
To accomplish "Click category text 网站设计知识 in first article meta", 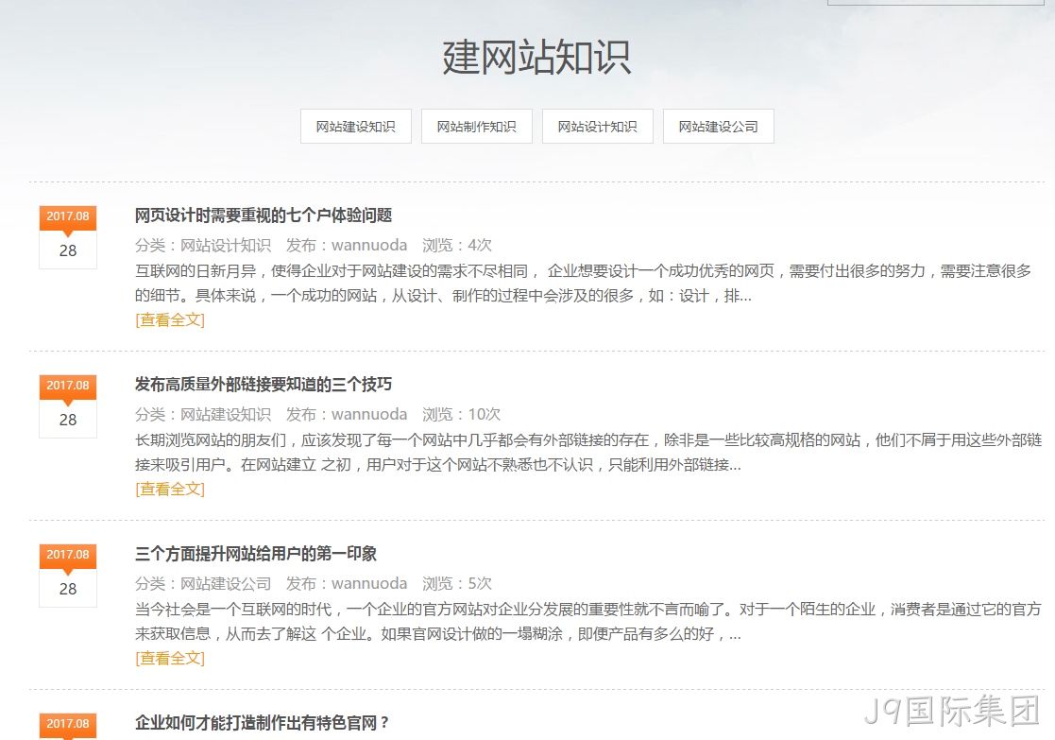I will point(226,245).
